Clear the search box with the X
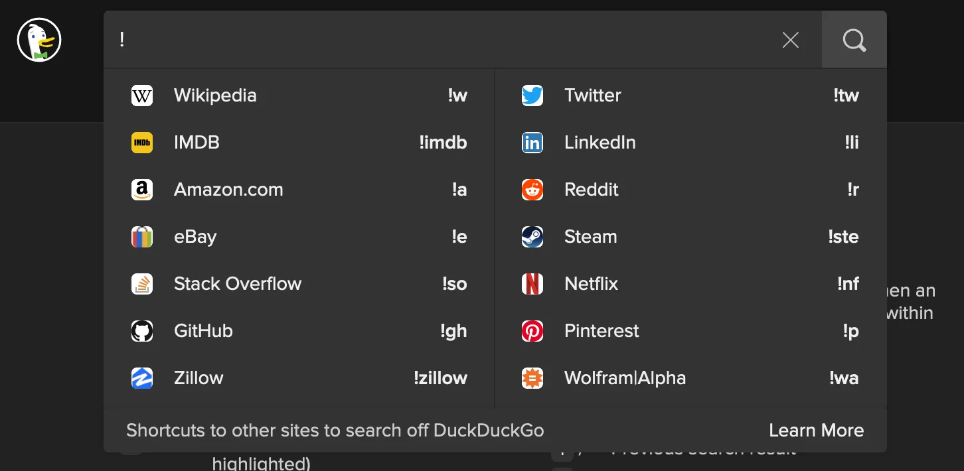This screenshot has width=964, height=471. coord(790,40)
